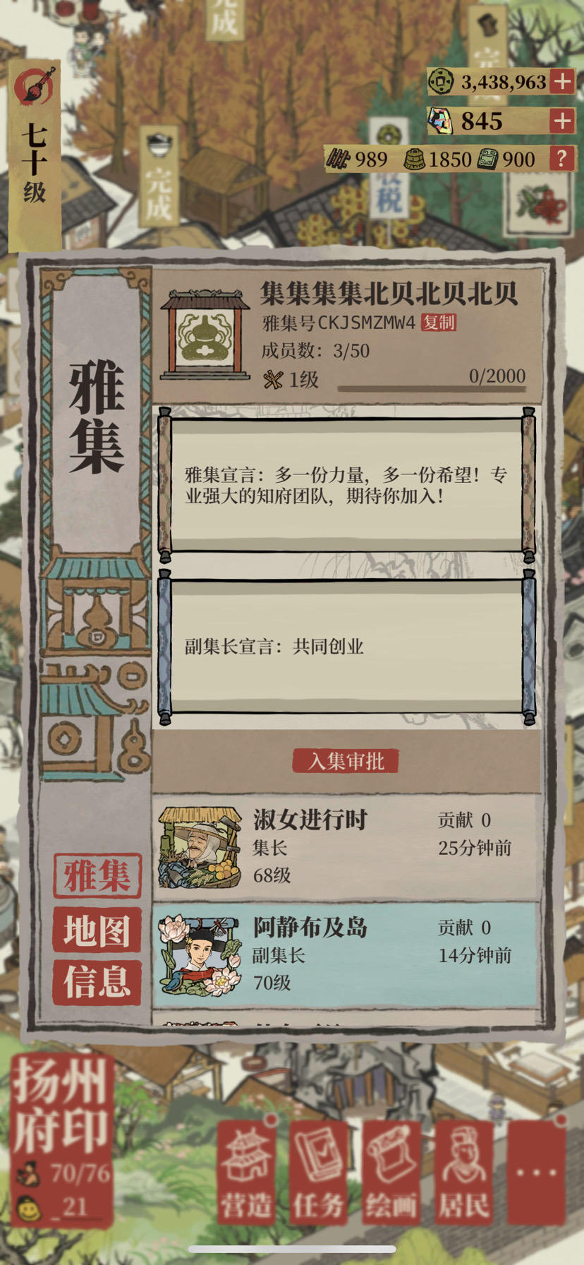The height and width of the screenshot is (1265, 584).
Task: Open the red question mark help icon
Action: pos(561,158)
